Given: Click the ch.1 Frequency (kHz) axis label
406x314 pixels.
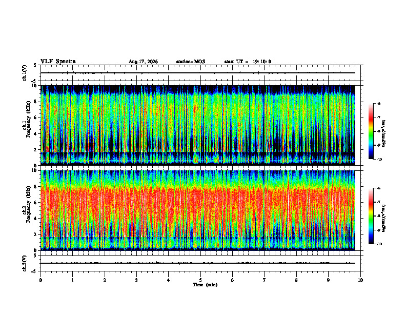Looking at the screenshot, I should coord(27,125).
